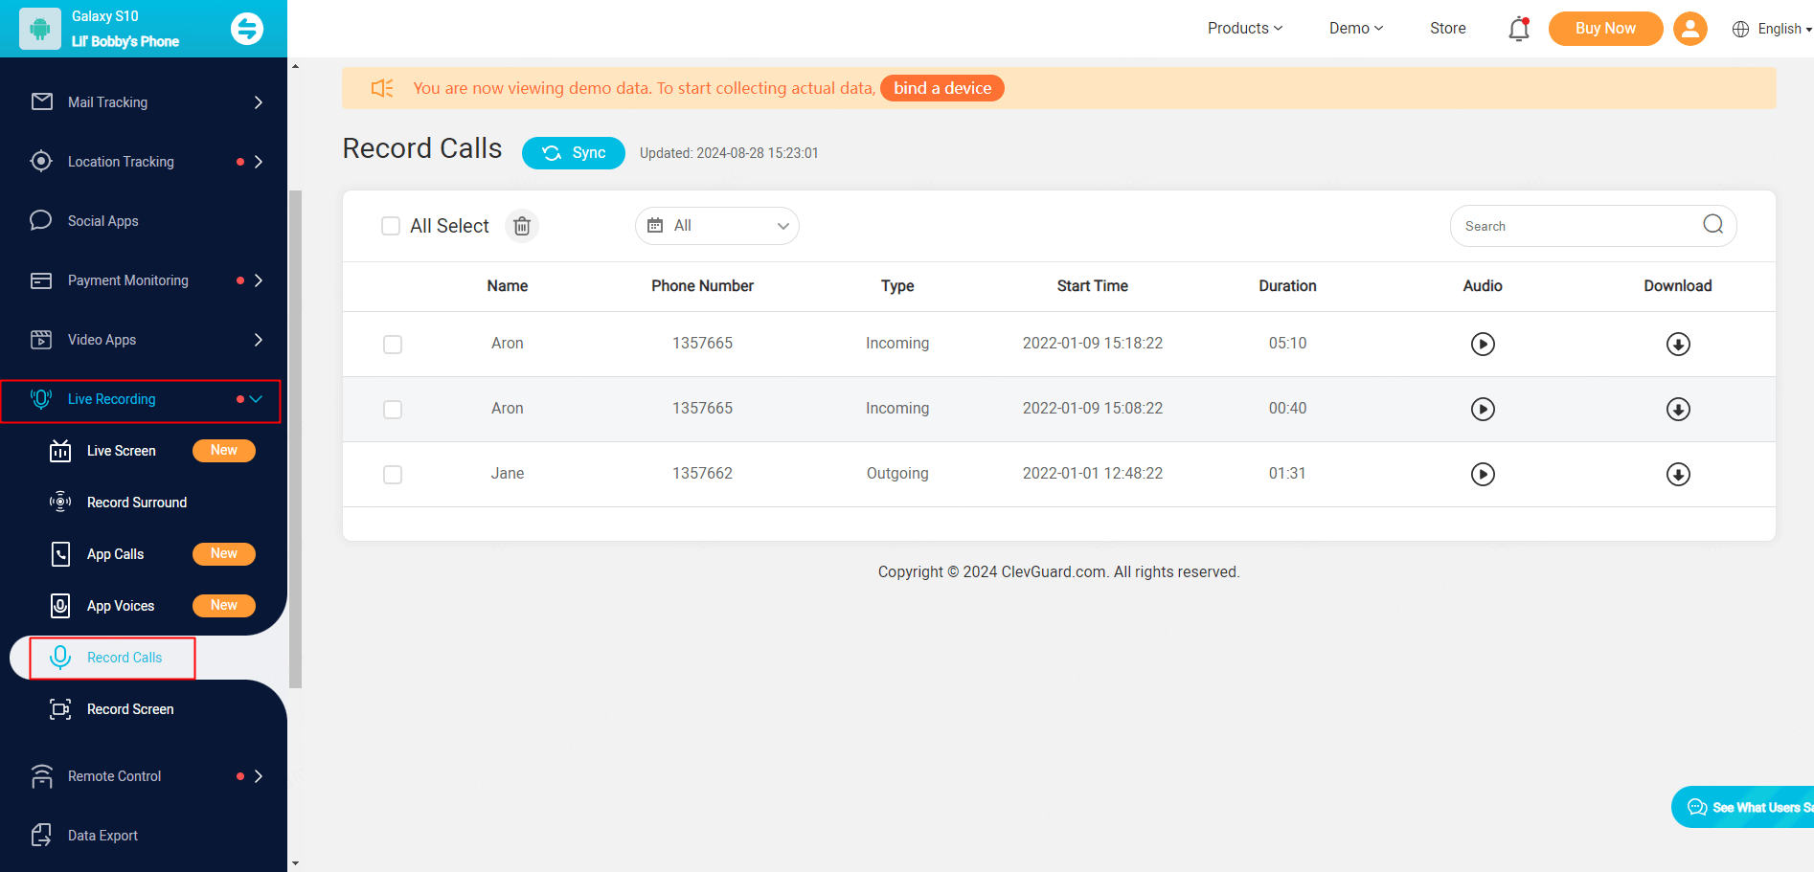1814x872 pixels.
Task: Click the Buy Now button
Action: pos(1605,29)
